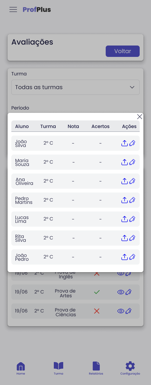This screenshot has width=151, height=385.
Task: Upload file for João Pedro
Action: (125, 257)
